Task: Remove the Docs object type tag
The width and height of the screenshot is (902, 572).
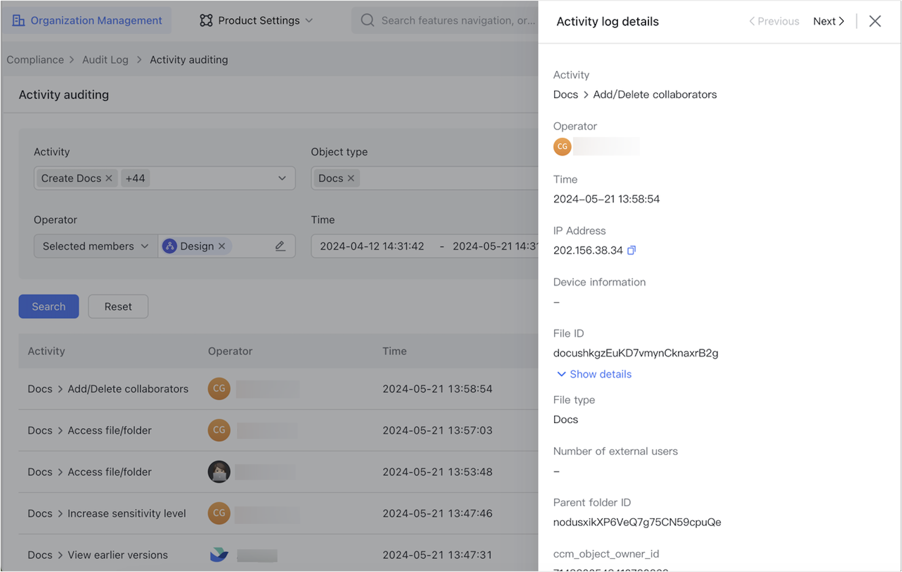Action: (x=351, y=178)
